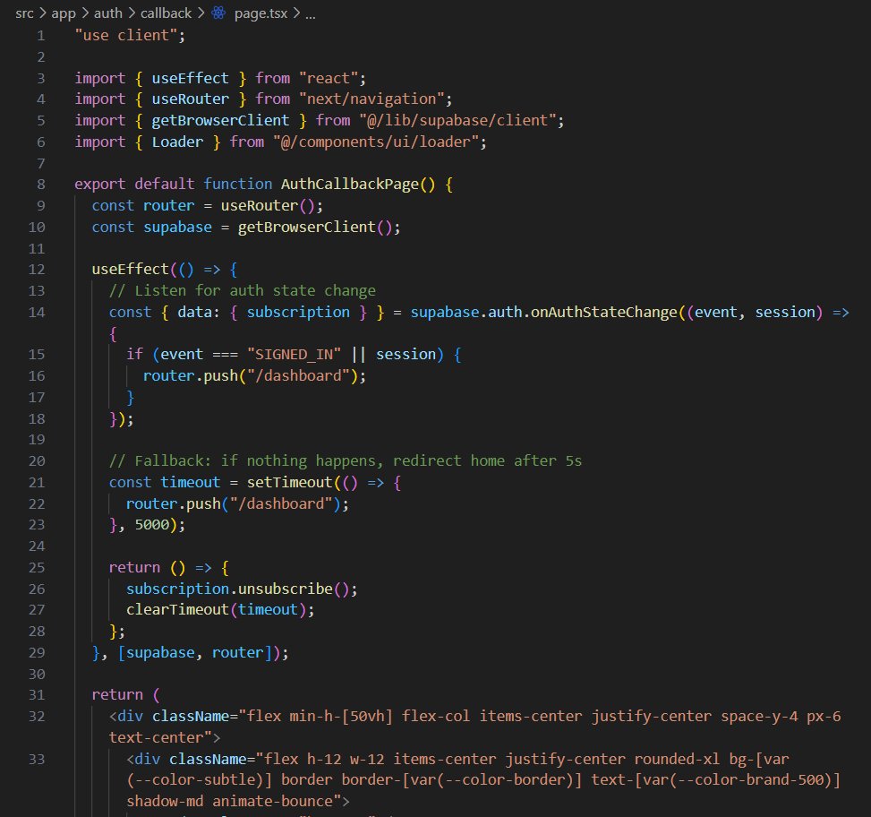
Task: Open the 'src' breadcrumb segment
Action: click(x=24, y=13)
